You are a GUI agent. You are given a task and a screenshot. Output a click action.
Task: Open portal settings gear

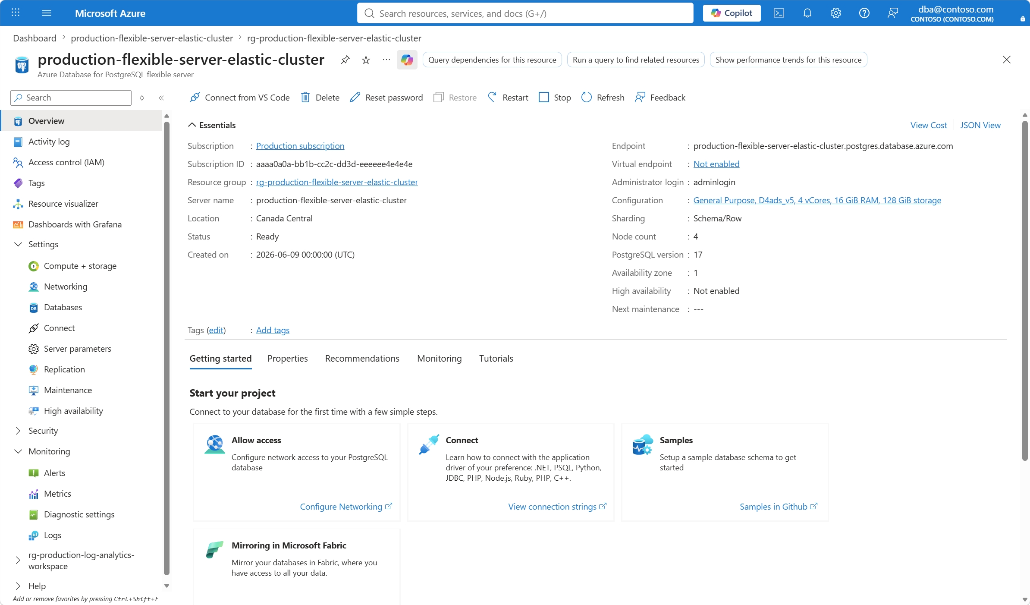click(x=836, y=13)
